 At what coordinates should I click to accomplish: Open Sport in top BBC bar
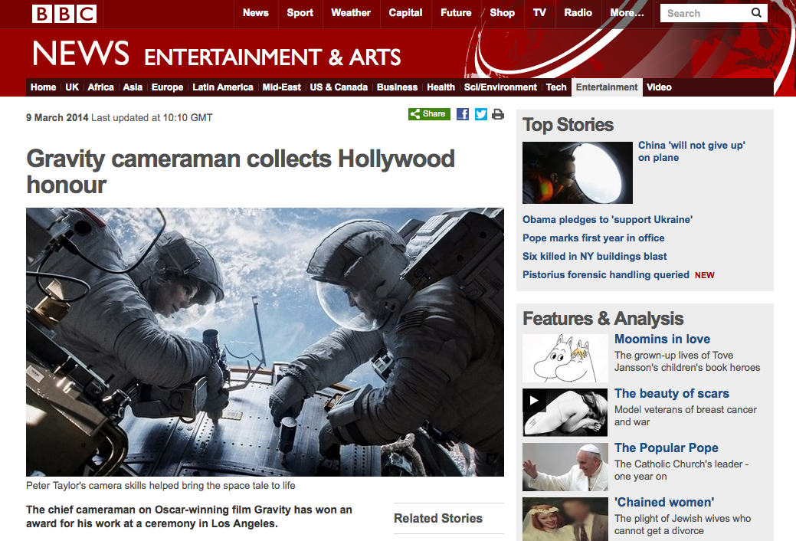(x=300, y=13)
